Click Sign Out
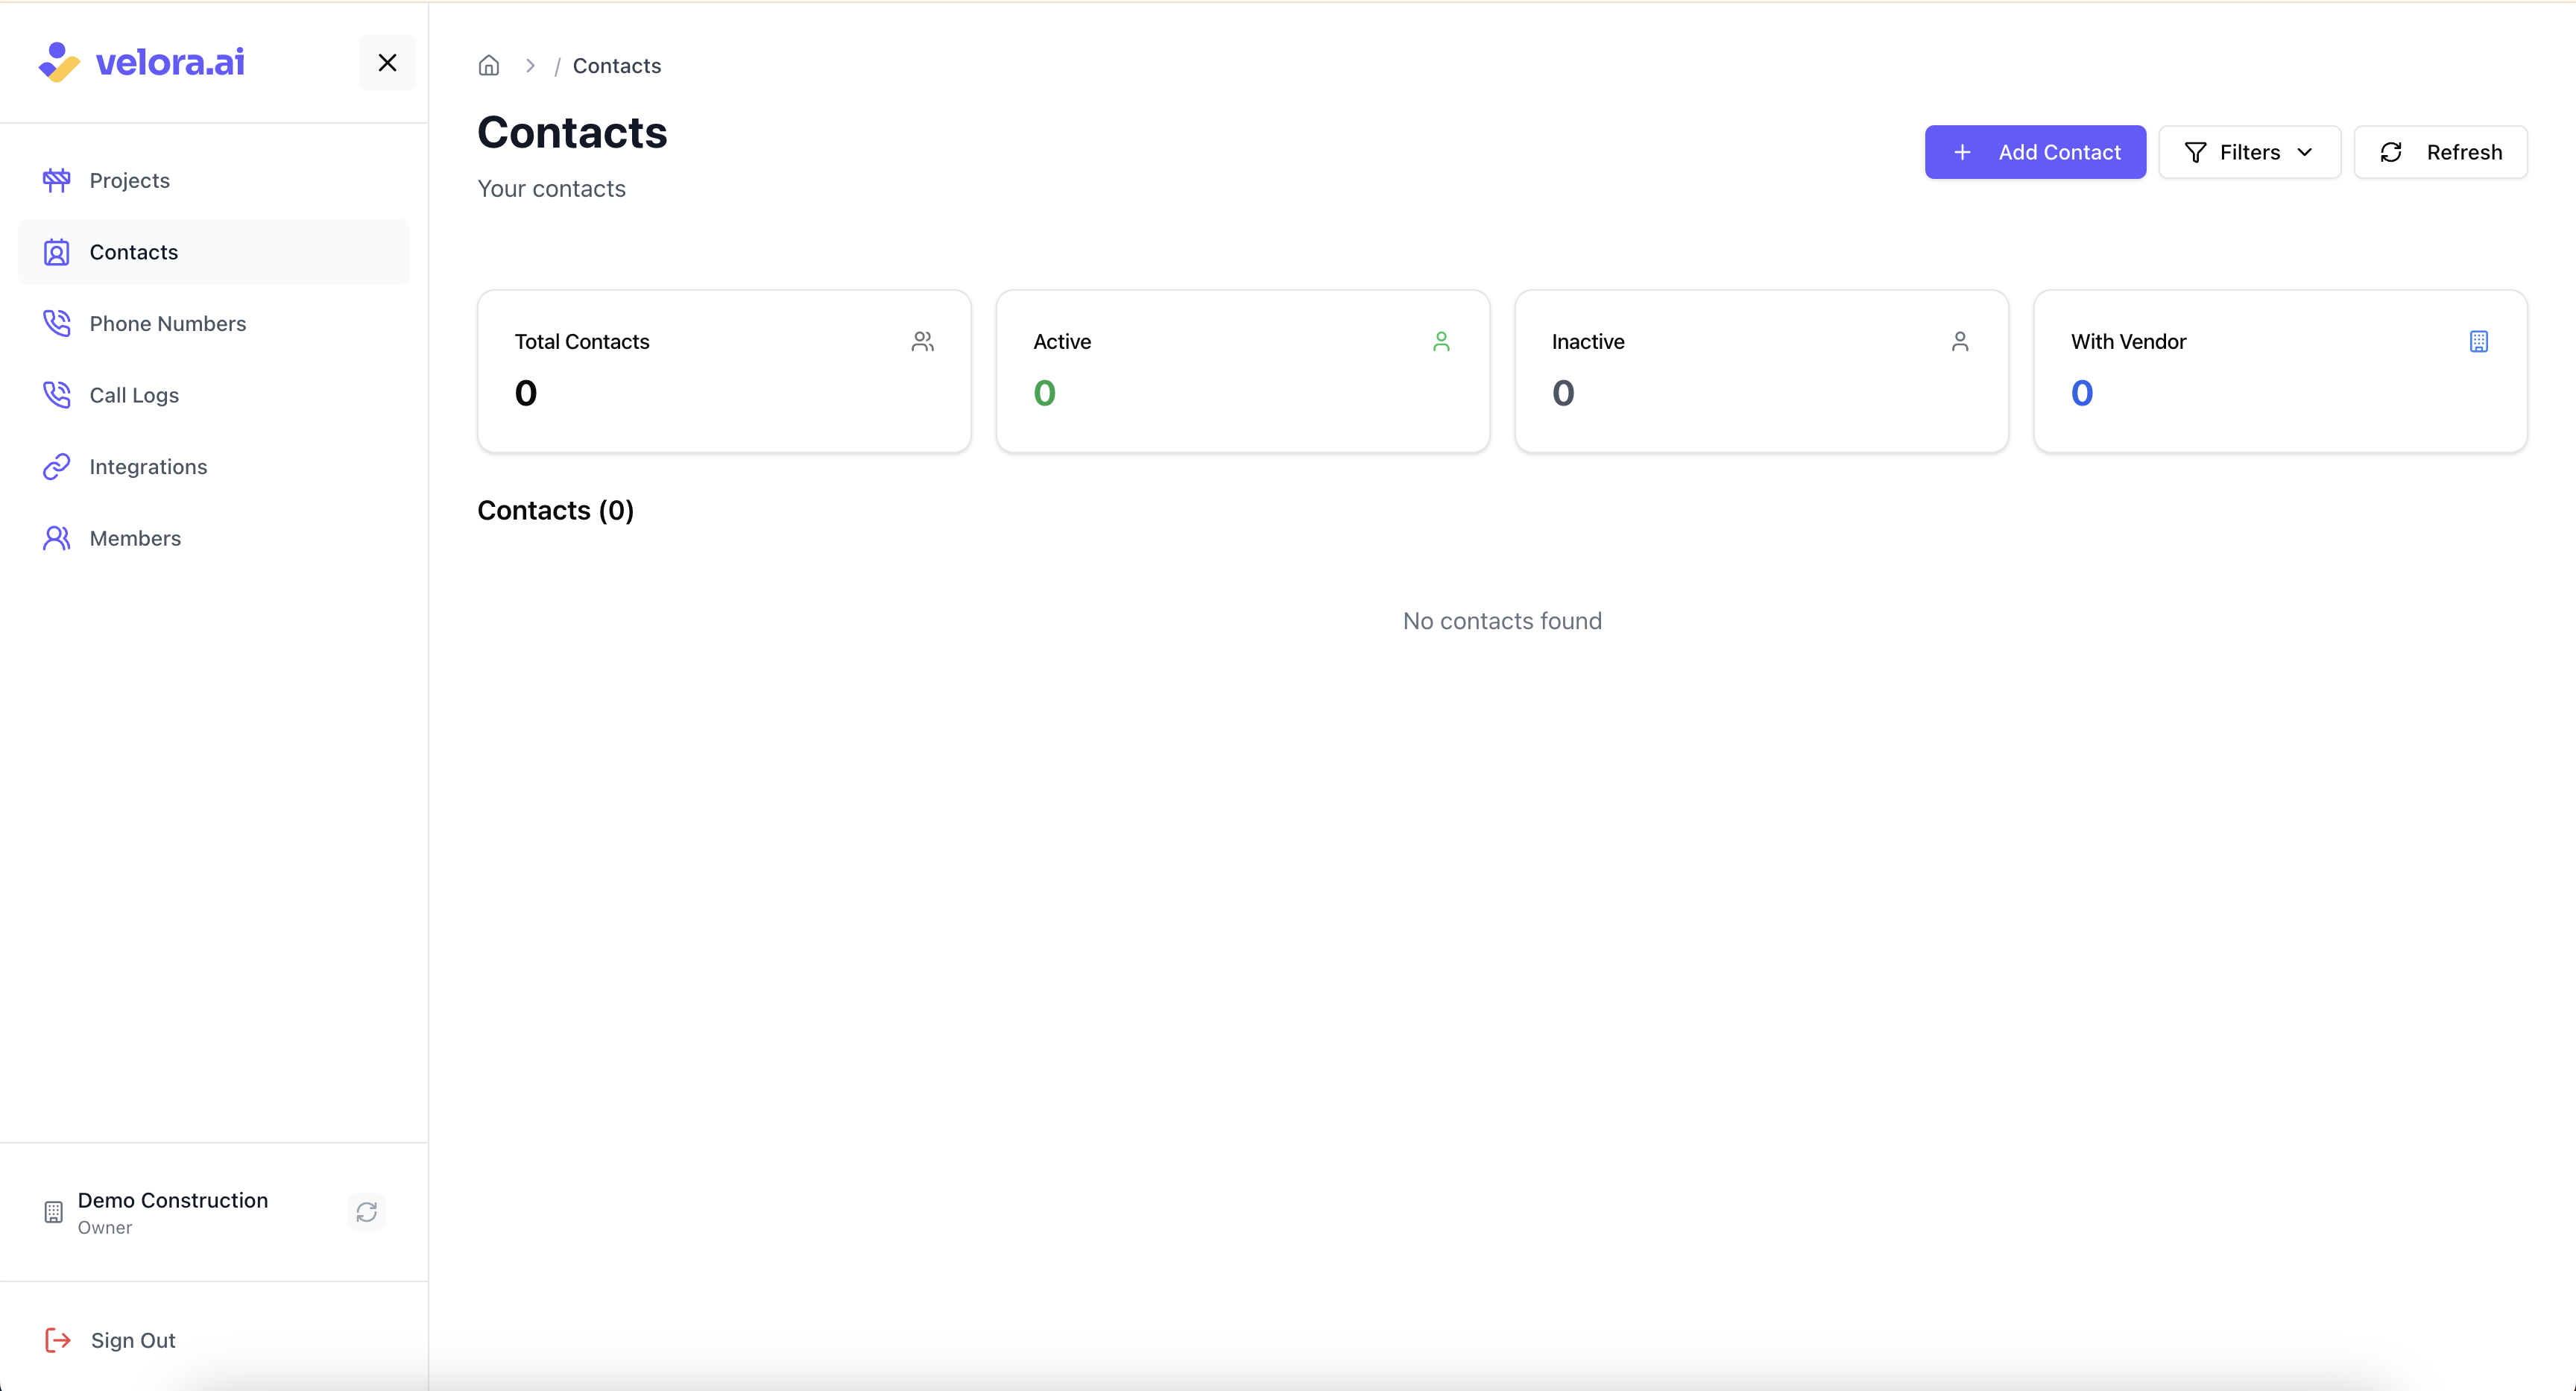Image resolution: width=2576 pixels, height=1391 pixels. 133,1340
